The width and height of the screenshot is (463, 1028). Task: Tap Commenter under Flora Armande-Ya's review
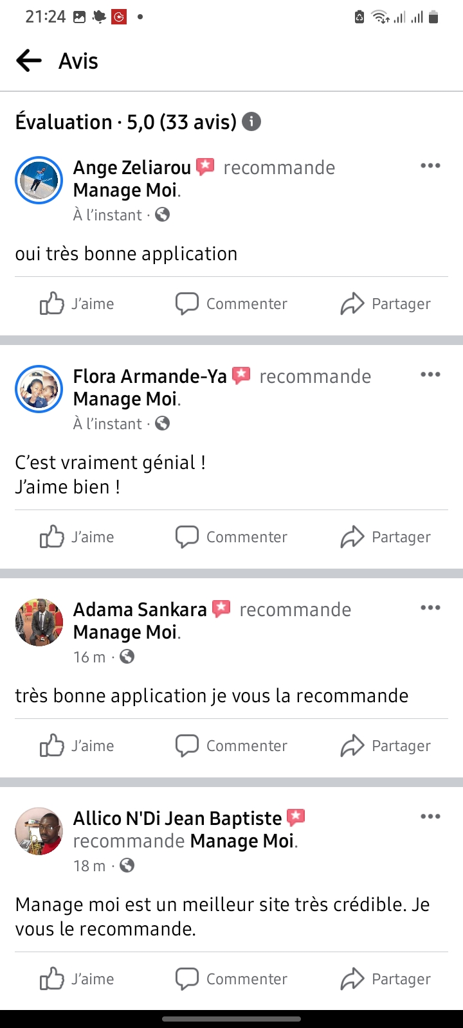pyautogui.click(x=232, y=537)
